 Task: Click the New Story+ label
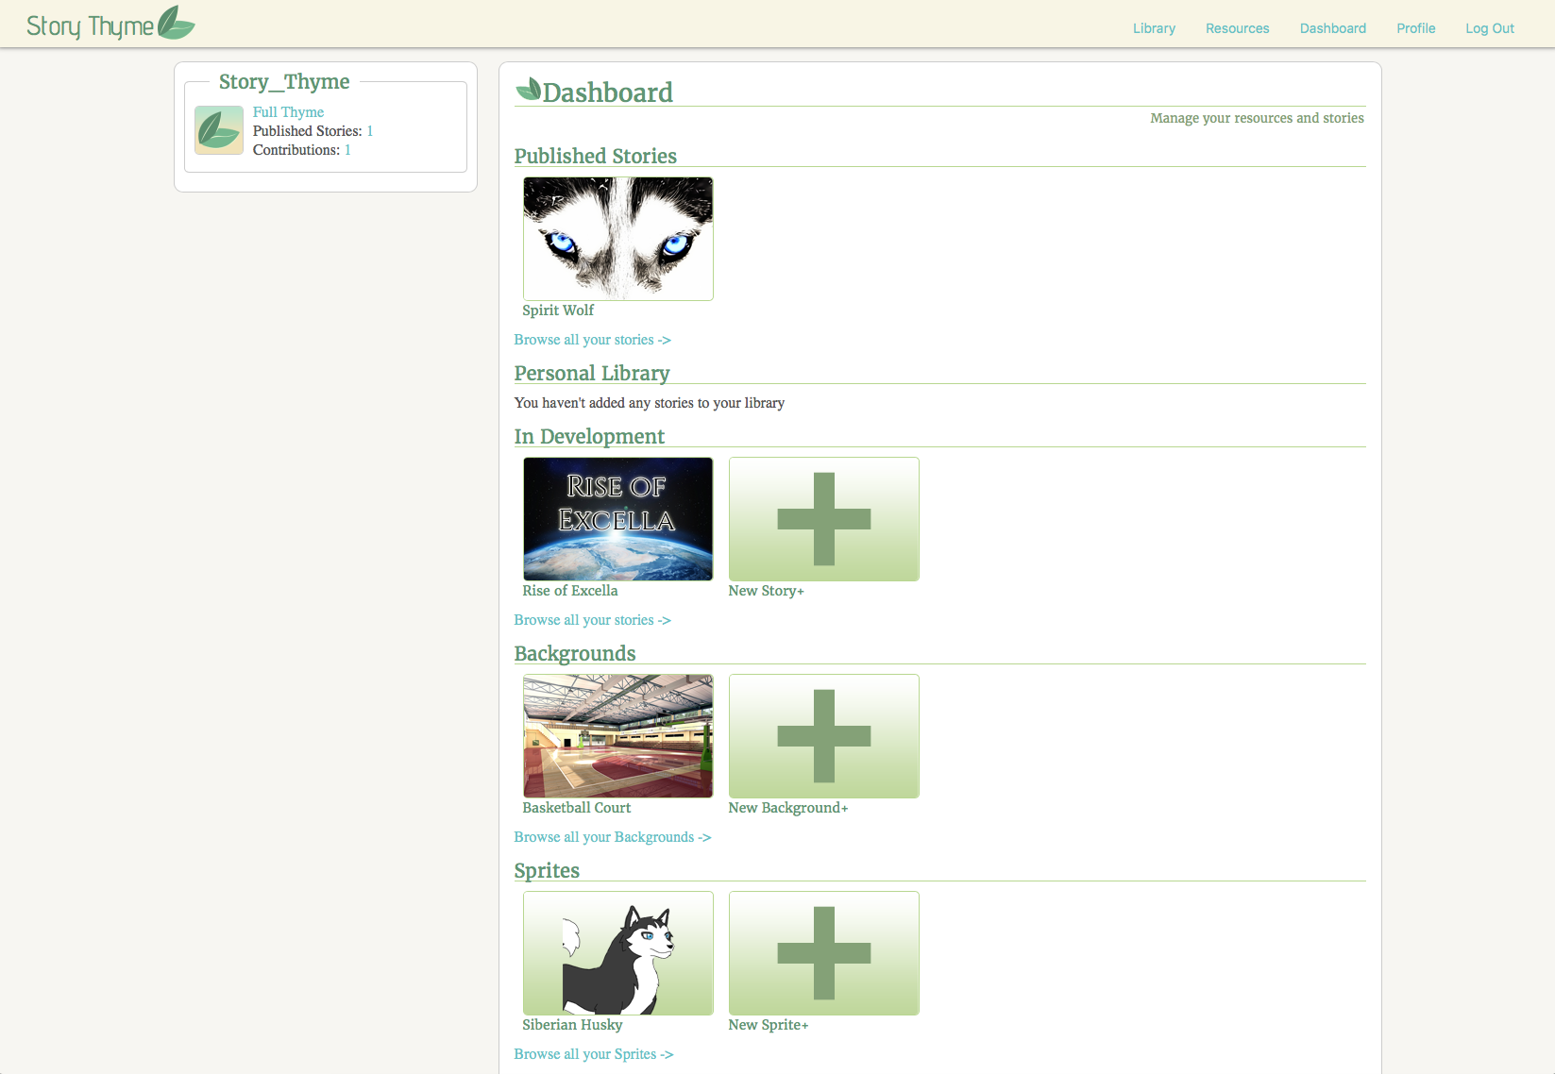(x=766, y=591)
